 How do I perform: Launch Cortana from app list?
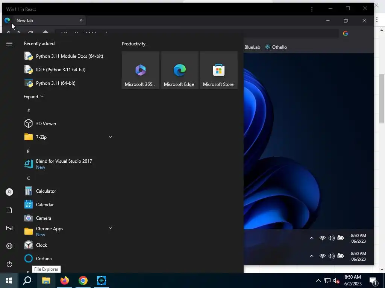coord(38,258)
